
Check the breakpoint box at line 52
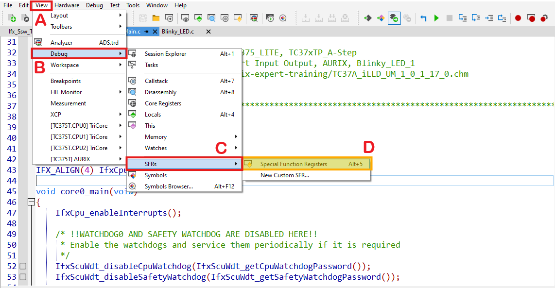(22, 266)
